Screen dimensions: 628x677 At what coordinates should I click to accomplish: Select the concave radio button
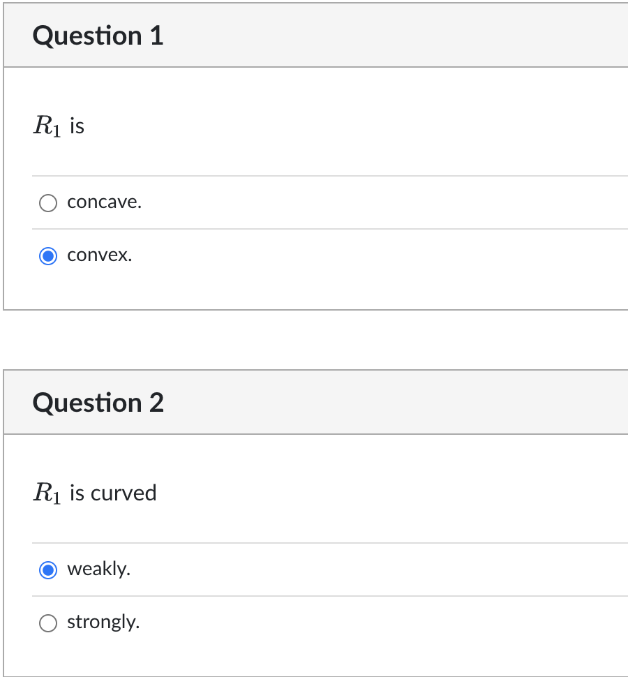pyautogui.click(x=48, y=203)
